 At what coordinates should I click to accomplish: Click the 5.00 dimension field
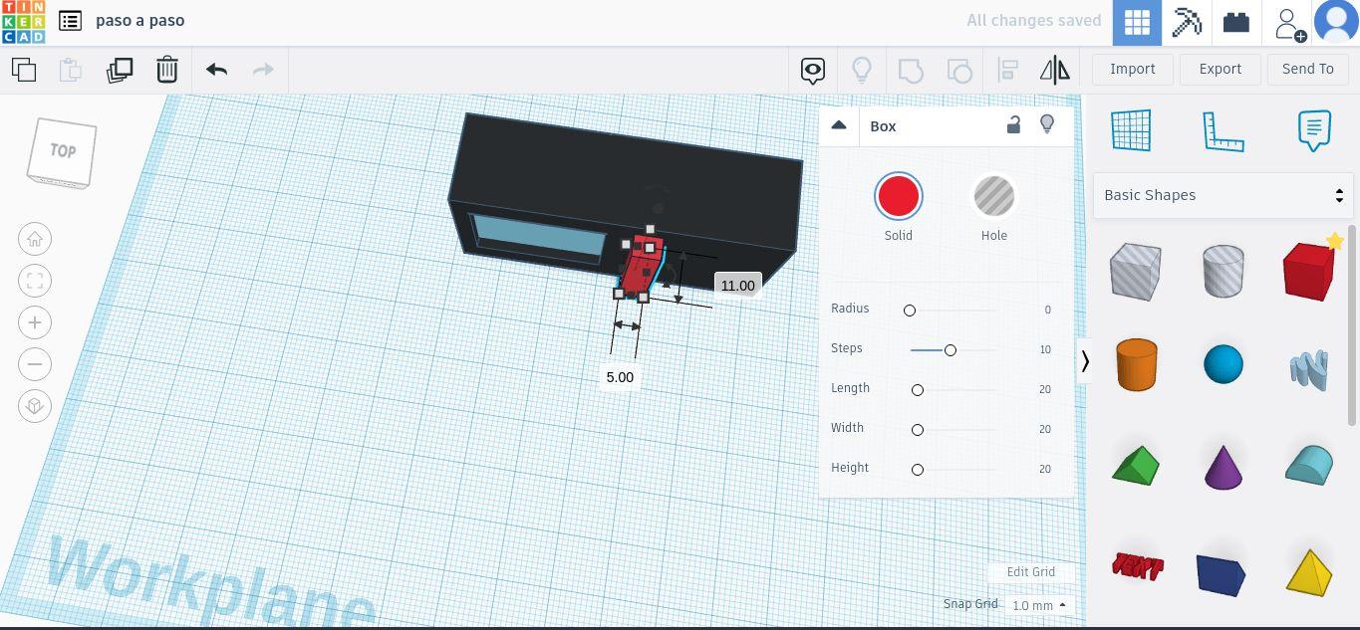[x=620, y=377]
